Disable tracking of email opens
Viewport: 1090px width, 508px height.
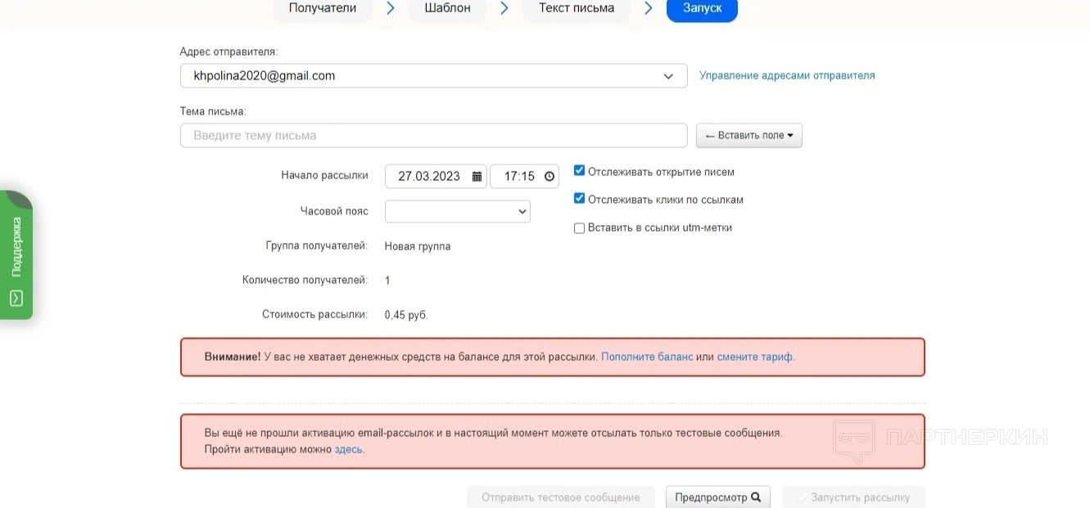tap(579, 171)
